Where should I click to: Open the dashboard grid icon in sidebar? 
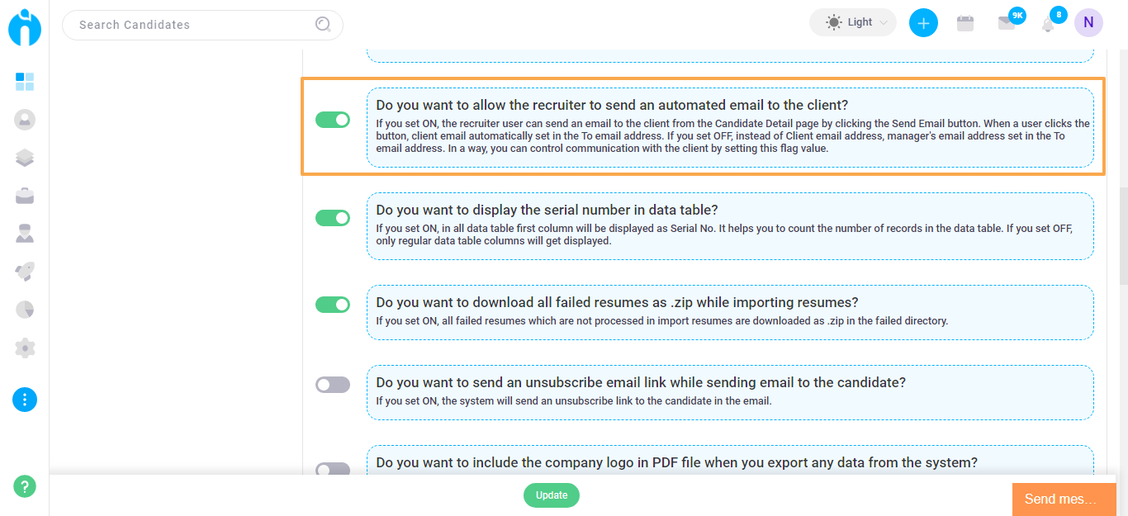pos(25,81)
